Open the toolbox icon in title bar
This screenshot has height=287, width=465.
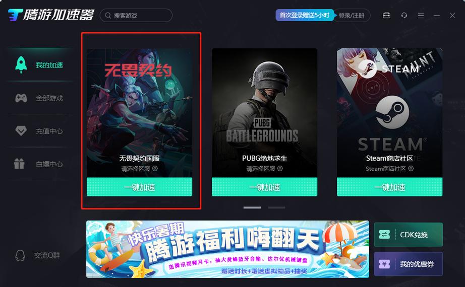386,15
